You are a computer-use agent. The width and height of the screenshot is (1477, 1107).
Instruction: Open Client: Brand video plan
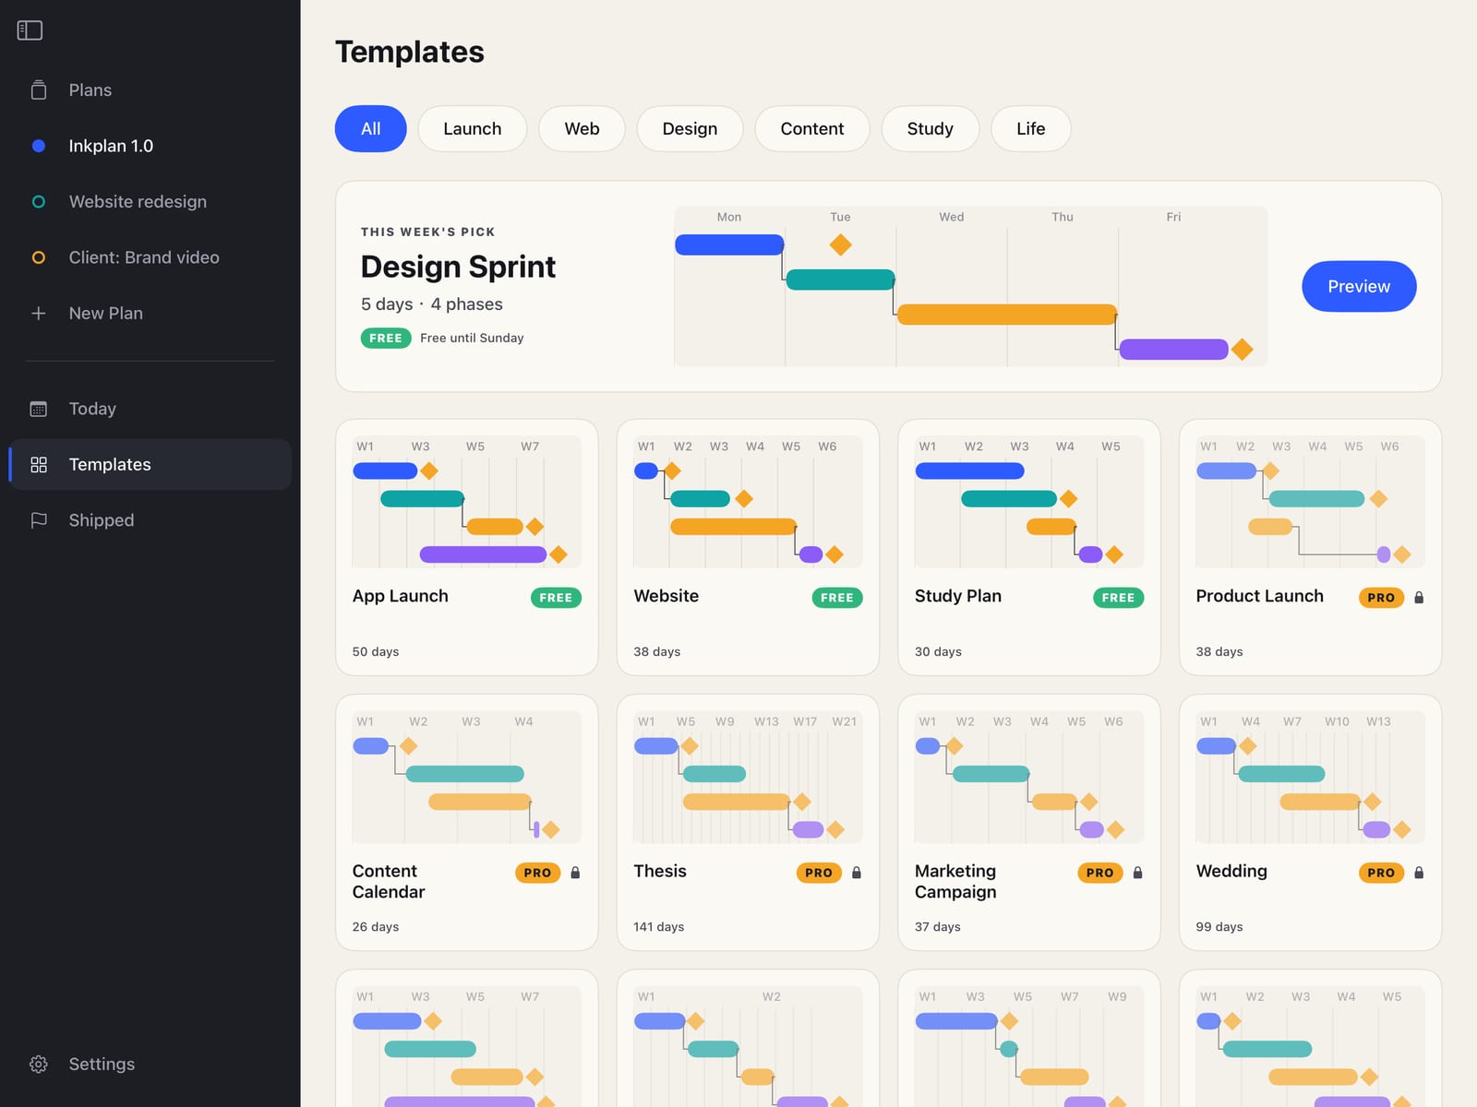pyautogui.click(x=150, y=257)
